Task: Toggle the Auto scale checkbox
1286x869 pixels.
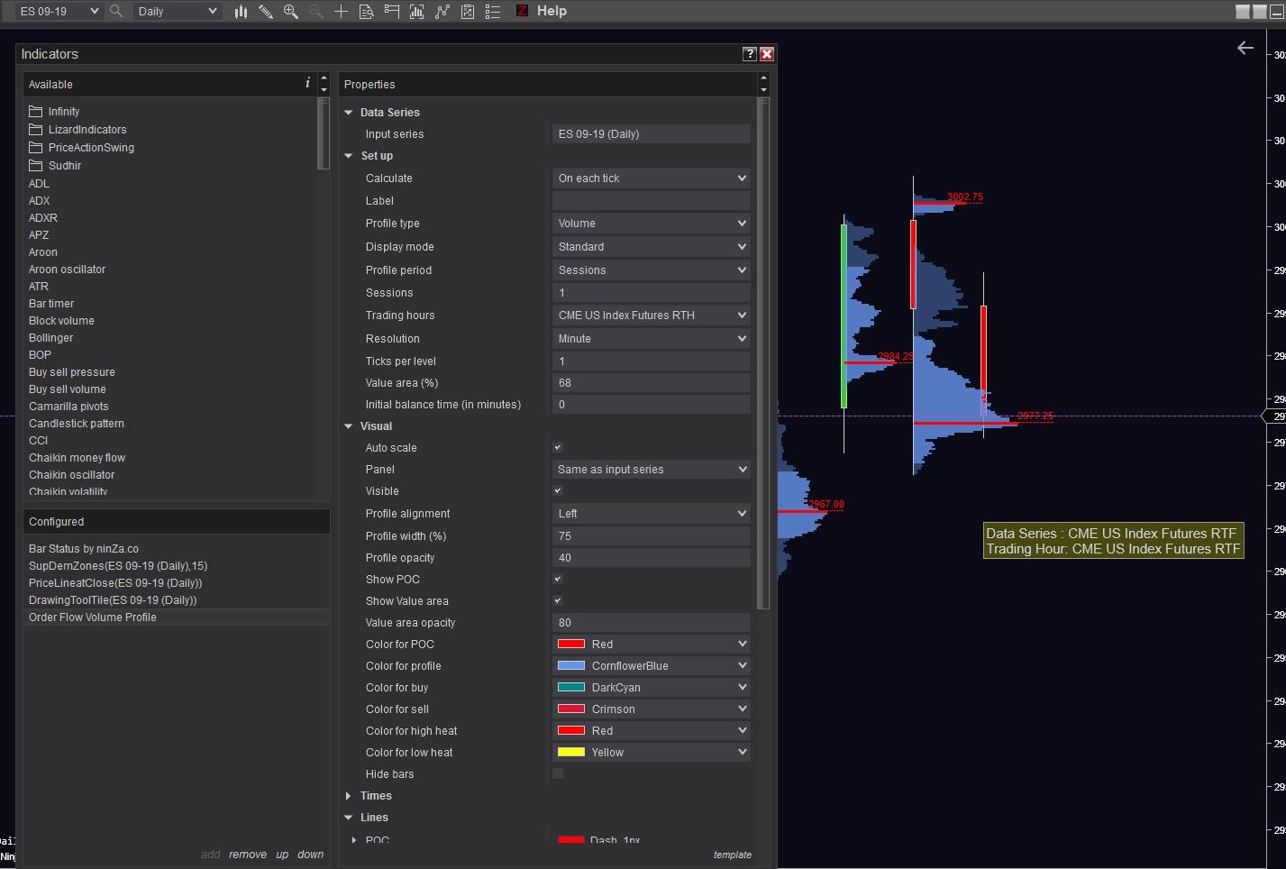Action: tap(558, 448)
